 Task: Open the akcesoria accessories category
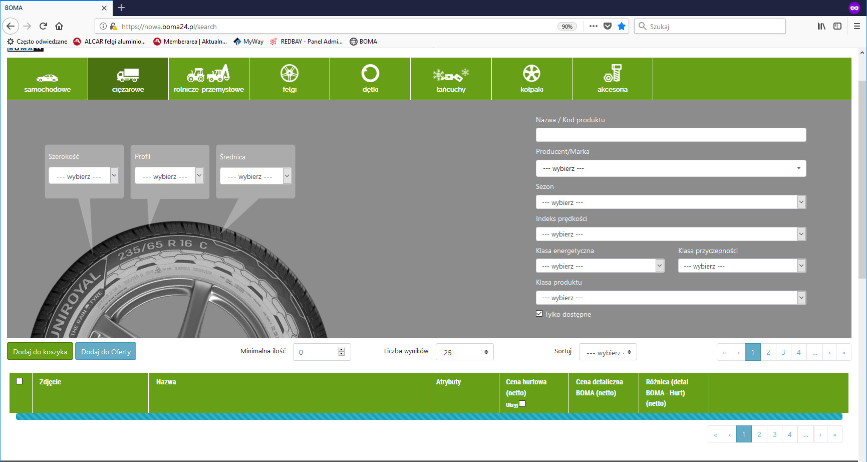(612, 79)
